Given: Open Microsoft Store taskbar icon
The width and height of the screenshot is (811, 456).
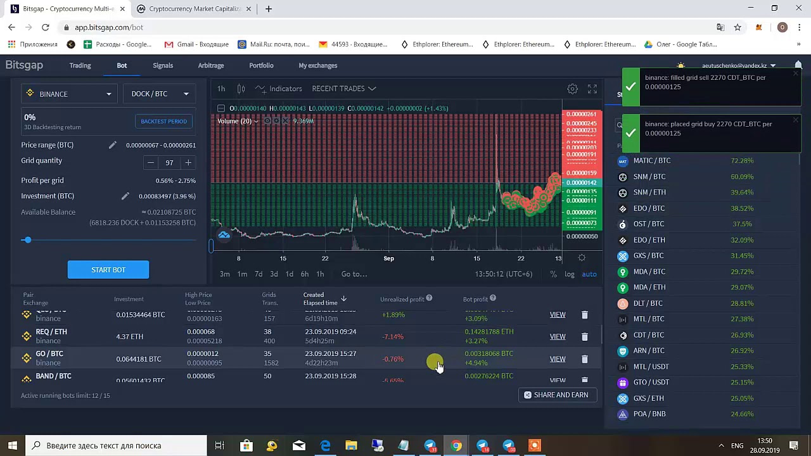Looking at the screenshot, I should [x=246, y=445].
